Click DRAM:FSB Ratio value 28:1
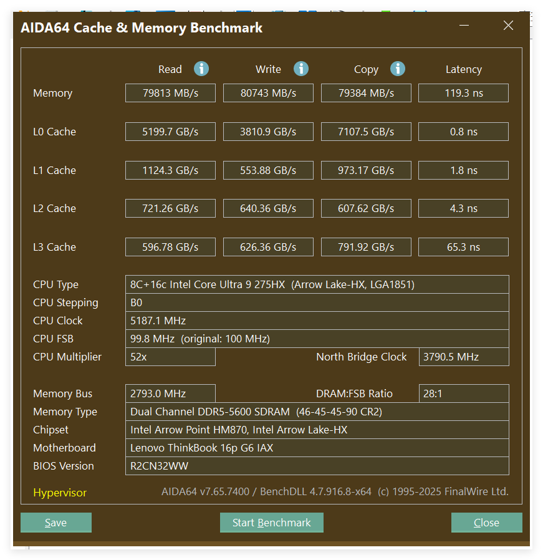The width and height of the screenshot is (543, 560). 464,393
